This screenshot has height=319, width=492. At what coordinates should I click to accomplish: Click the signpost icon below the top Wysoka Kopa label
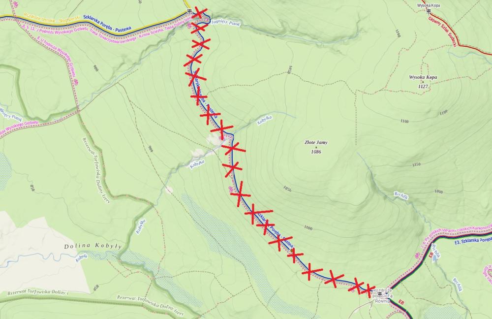[x=429, y=11]
